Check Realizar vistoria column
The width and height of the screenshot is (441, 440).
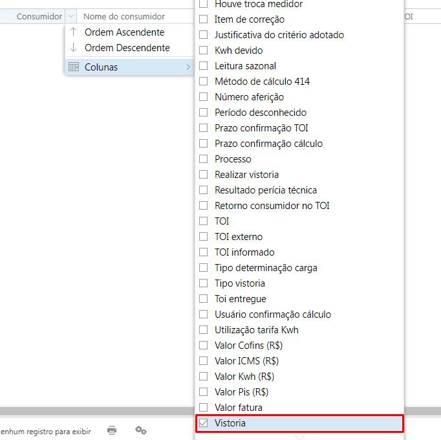[x=203, y=175]
